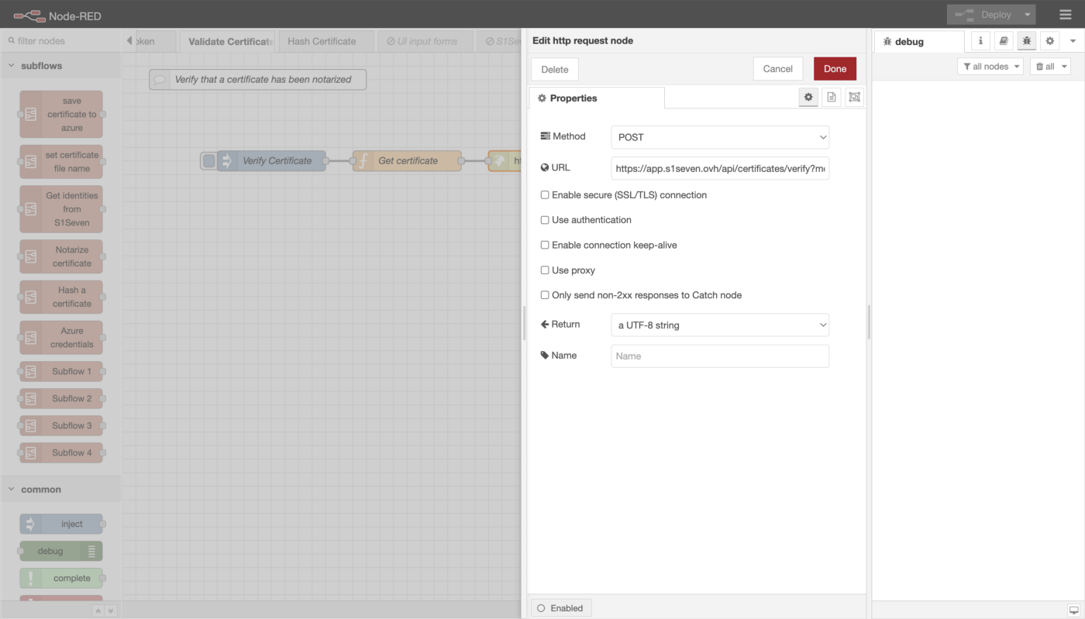
Task: Enable secure (SSL/TLS) connection checkbox
Action: (545, 195)
